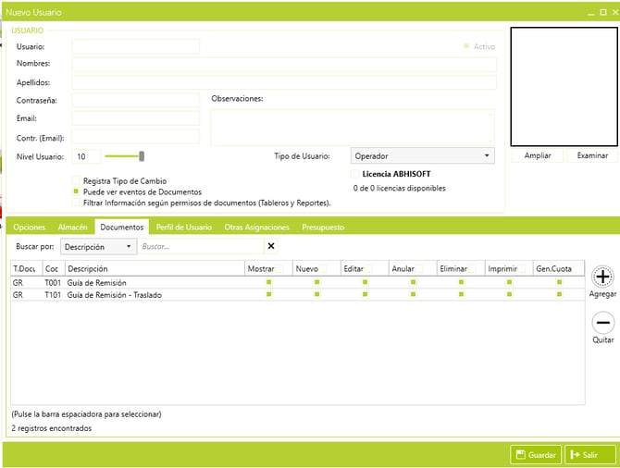Image resolution: width=620 pixels, height=468 pixels.
Task: Open the Perfil de Usuario tab
Action: 184,227
